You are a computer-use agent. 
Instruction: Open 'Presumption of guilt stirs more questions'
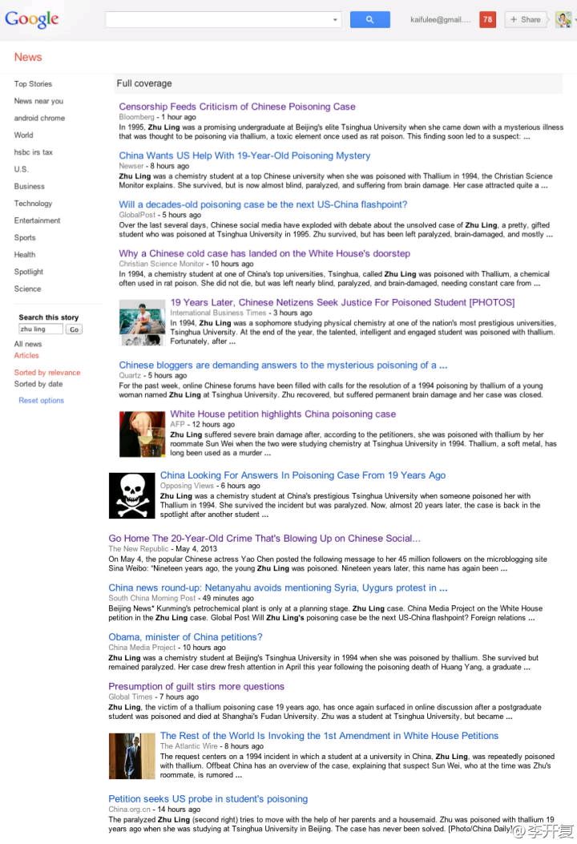coord(196,686)
